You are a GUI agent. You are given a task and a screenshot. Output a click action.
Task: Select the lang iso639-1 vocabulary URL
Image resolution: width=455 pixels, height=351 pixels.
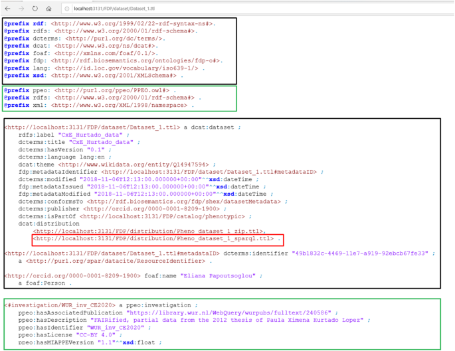coord(126,68)
